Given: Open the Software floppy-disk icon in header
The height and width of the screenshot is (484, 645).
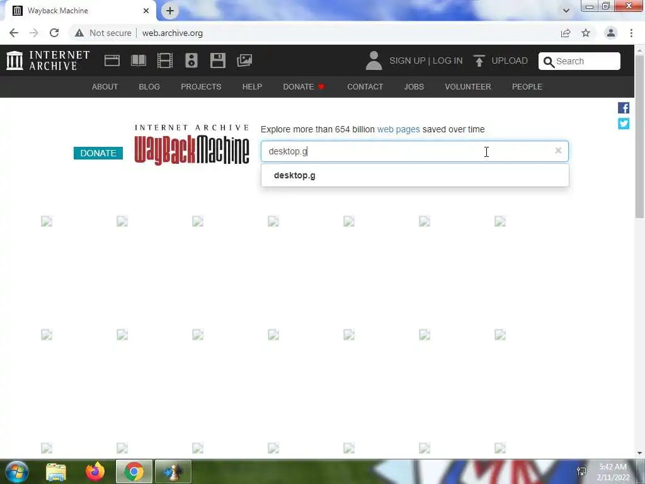Looking at the screenshot, I should point(217,60).
